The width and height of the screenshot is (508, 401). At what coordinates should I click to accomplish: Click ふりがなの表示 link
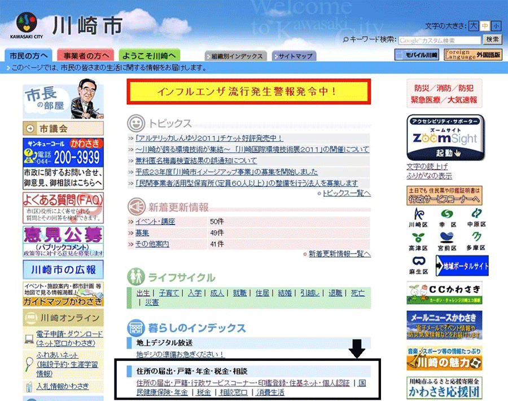tap(430, 176)
